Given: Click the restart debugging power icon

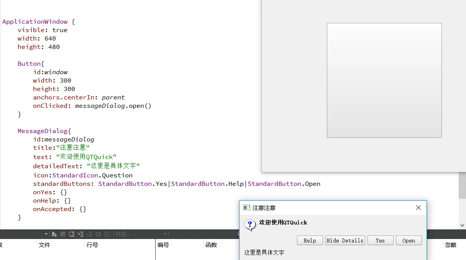Looking at the screenshot, I should [x=98, y=234].
